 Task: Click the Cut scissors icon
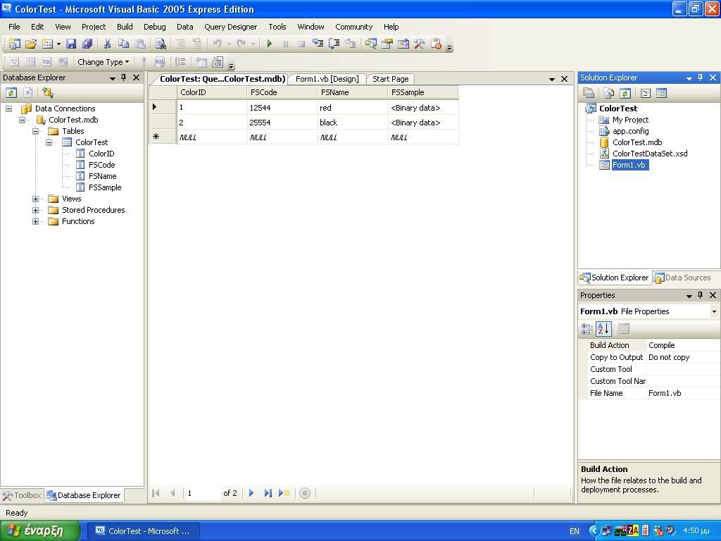(107, 44)
